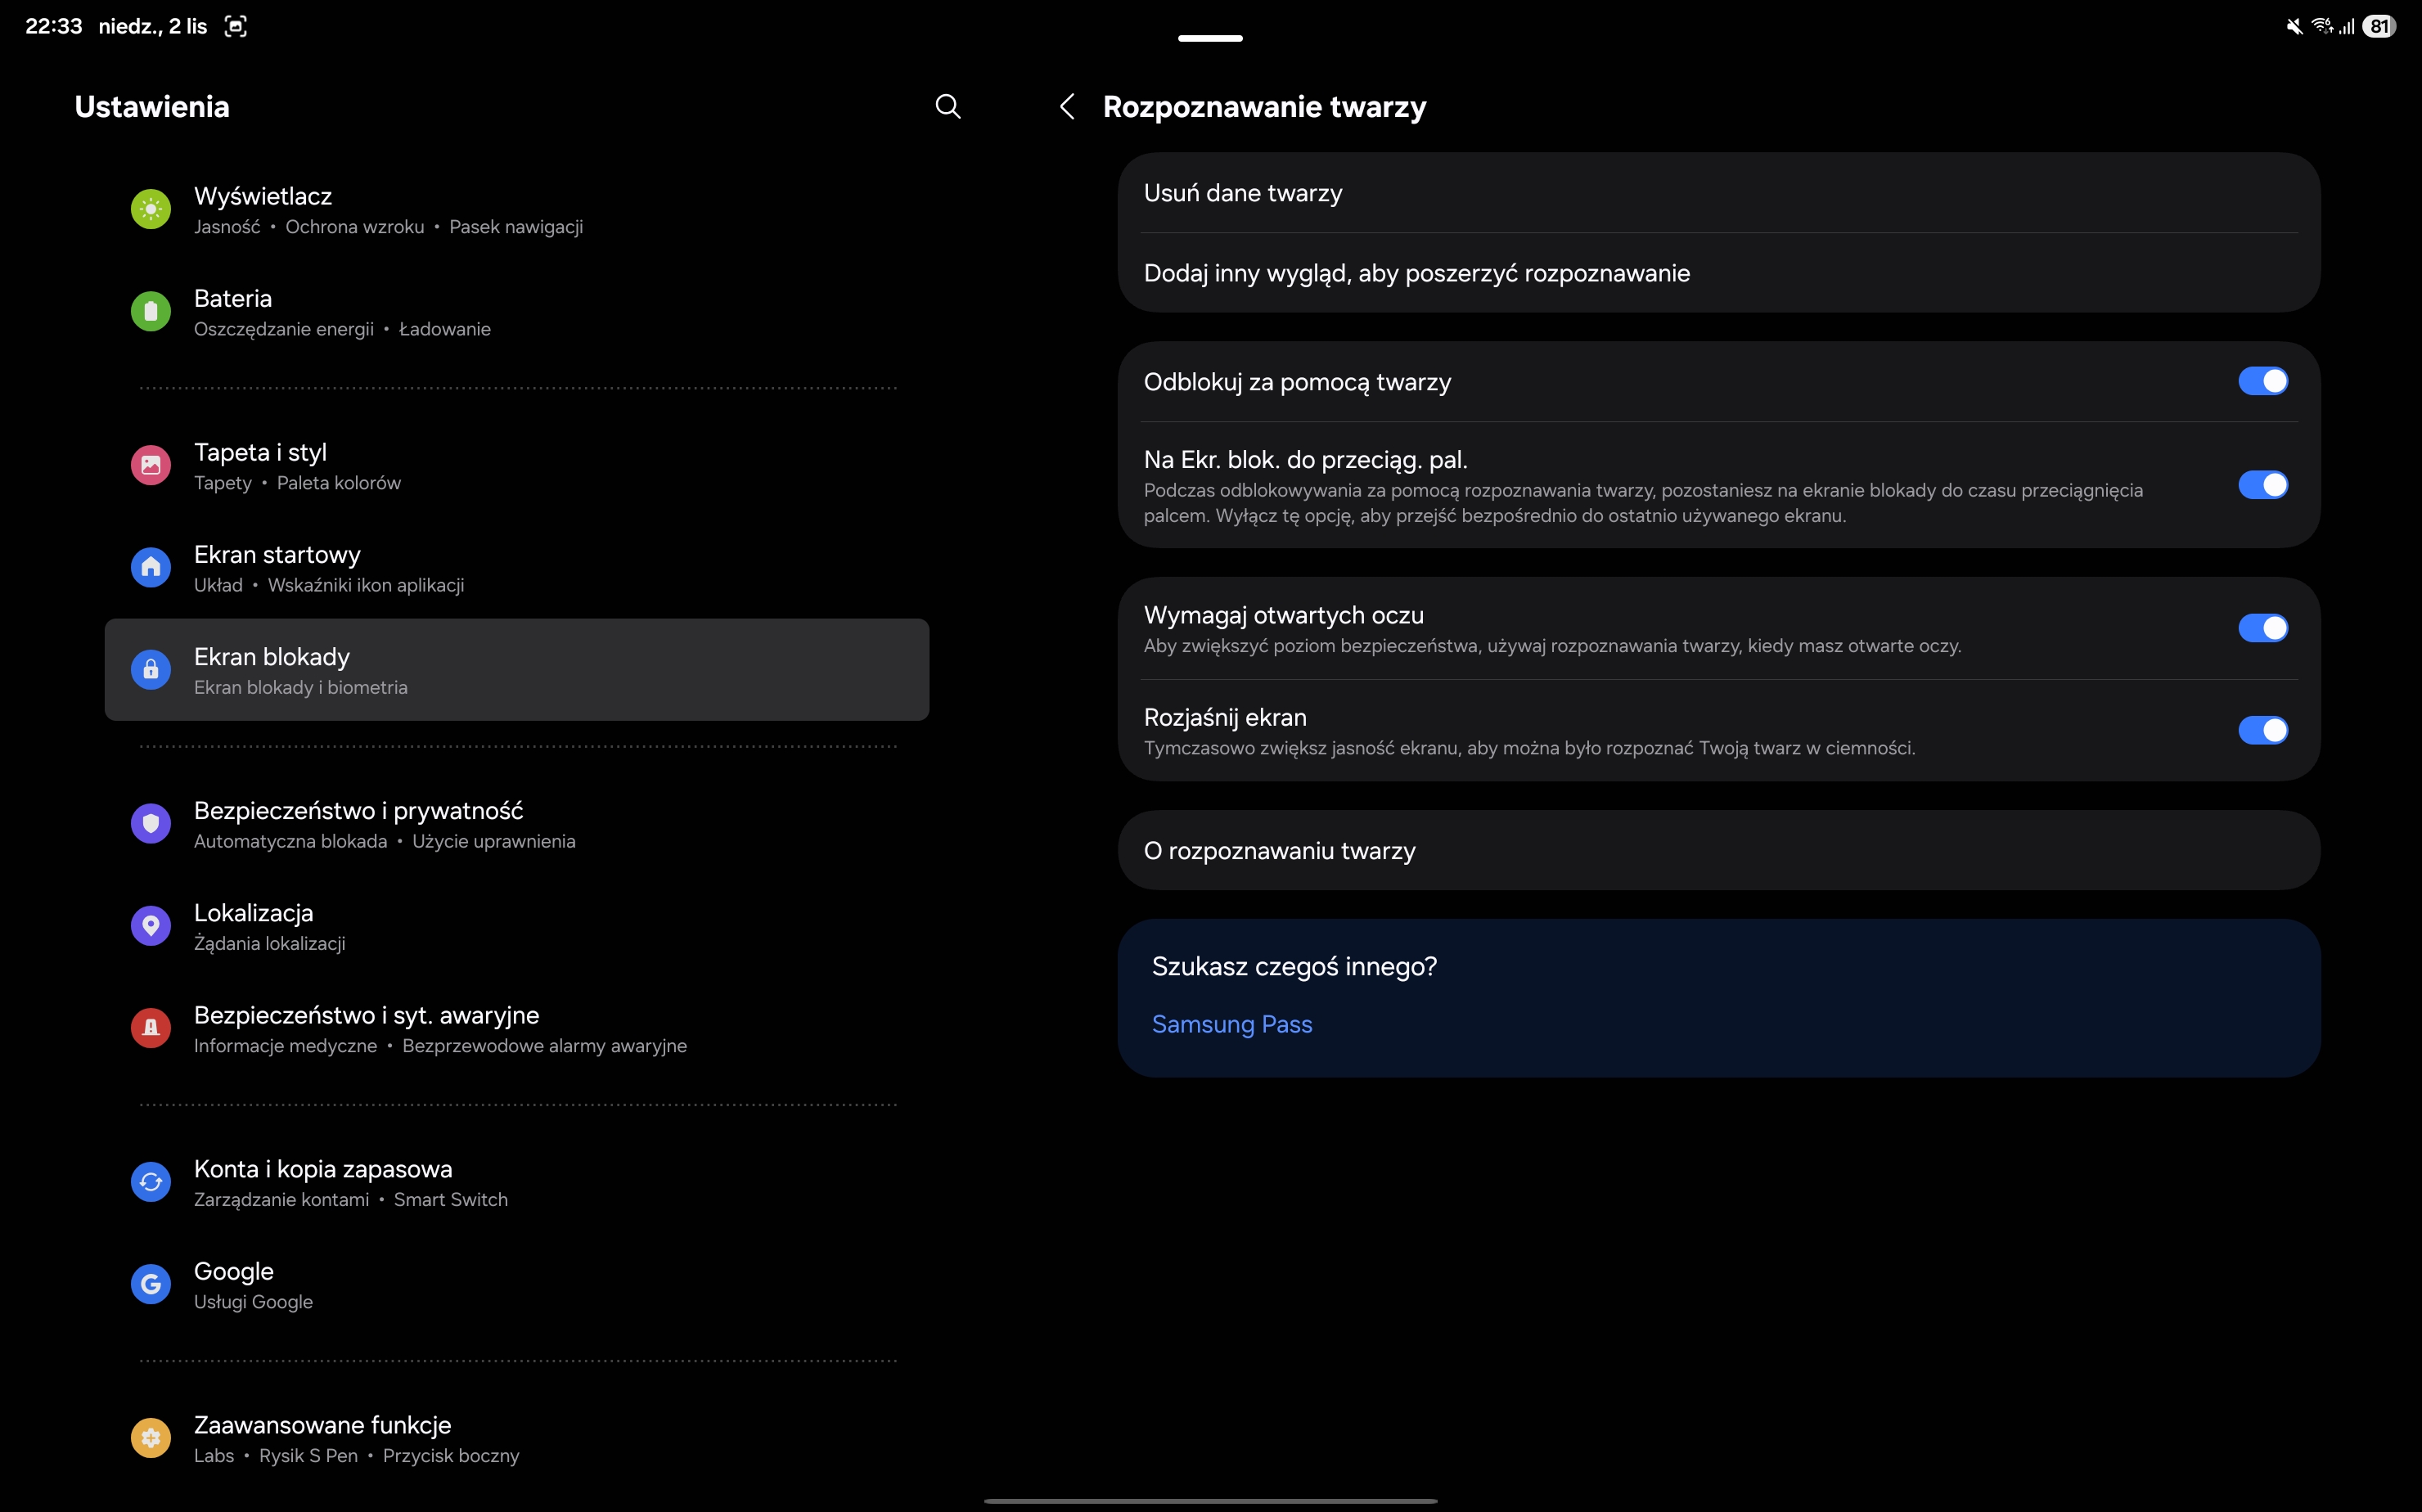Click the red Bezpieczeństwo i syt. awaryjne icon
The height and width of the screenshot is (1512, 2422).
(151, 1028)
